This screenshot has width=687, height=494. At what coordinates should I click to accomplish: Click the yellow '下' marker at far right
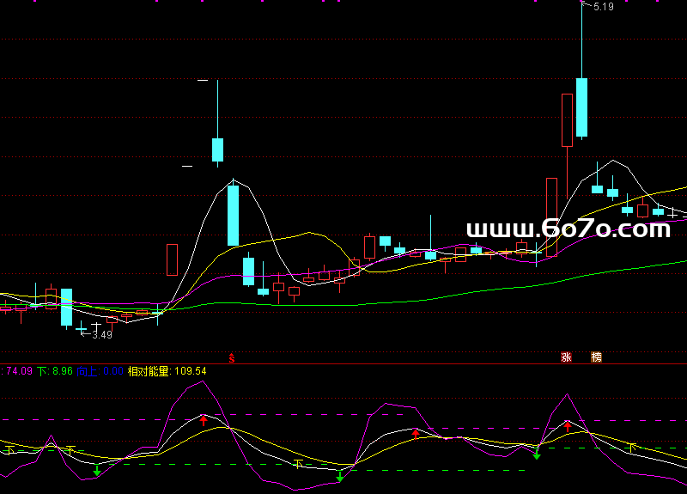tap(633, 447)
